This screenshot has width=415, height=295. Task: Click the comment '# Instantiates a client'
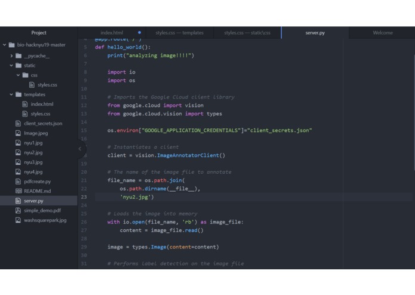pos(143,147)
